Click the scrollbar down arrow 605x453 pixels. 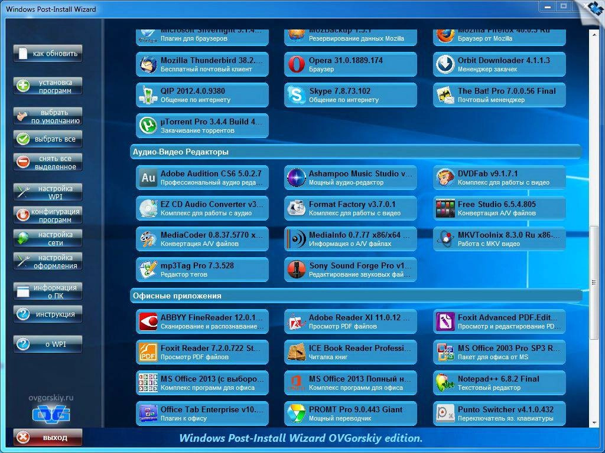coord(594,423)
